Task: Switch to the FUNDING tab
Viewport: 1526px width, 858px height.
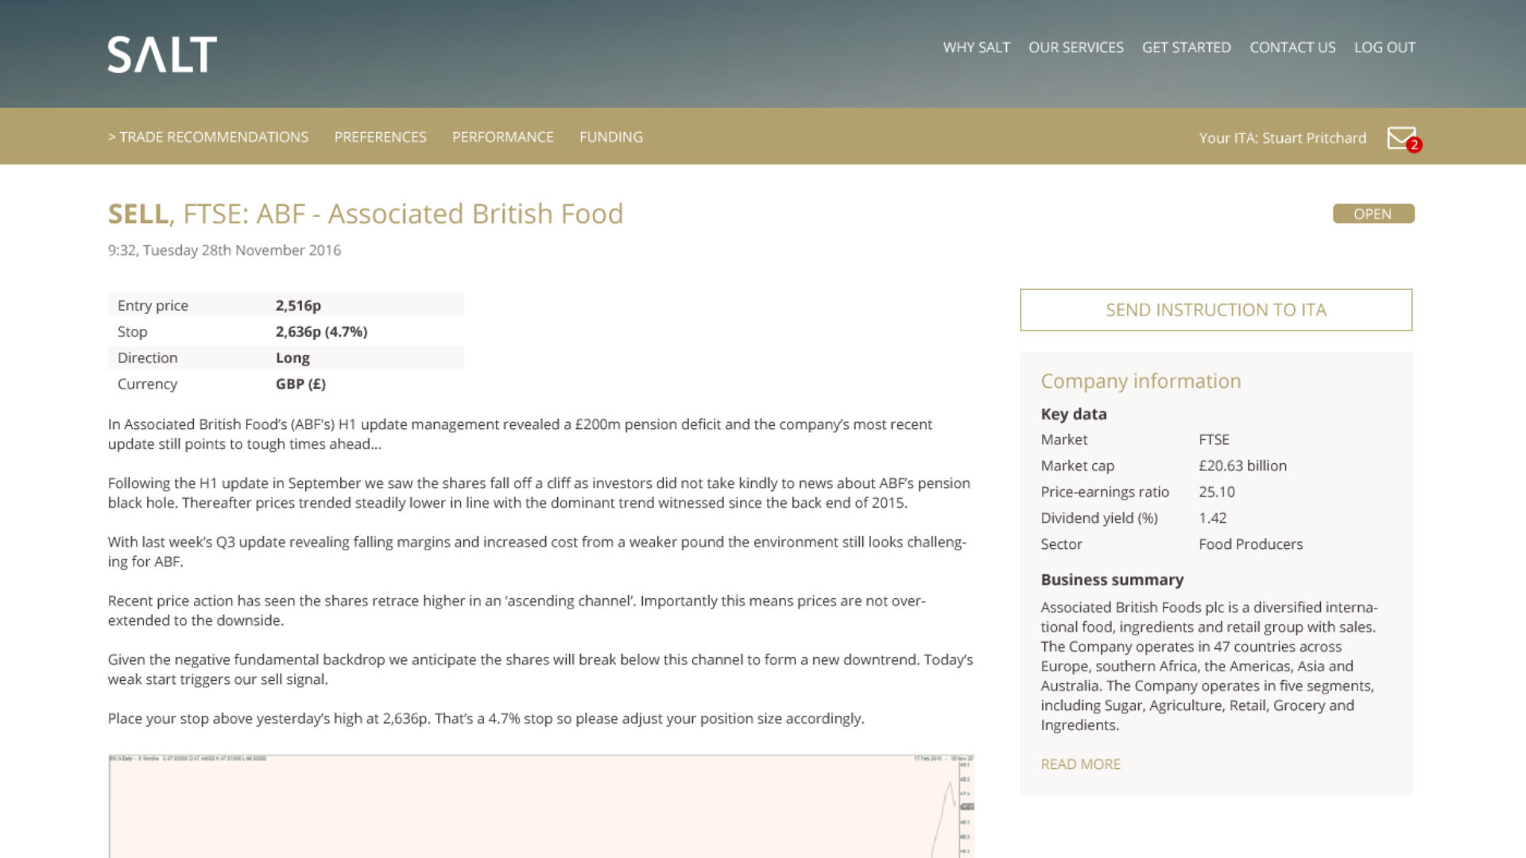Action: tap(610, 137)
